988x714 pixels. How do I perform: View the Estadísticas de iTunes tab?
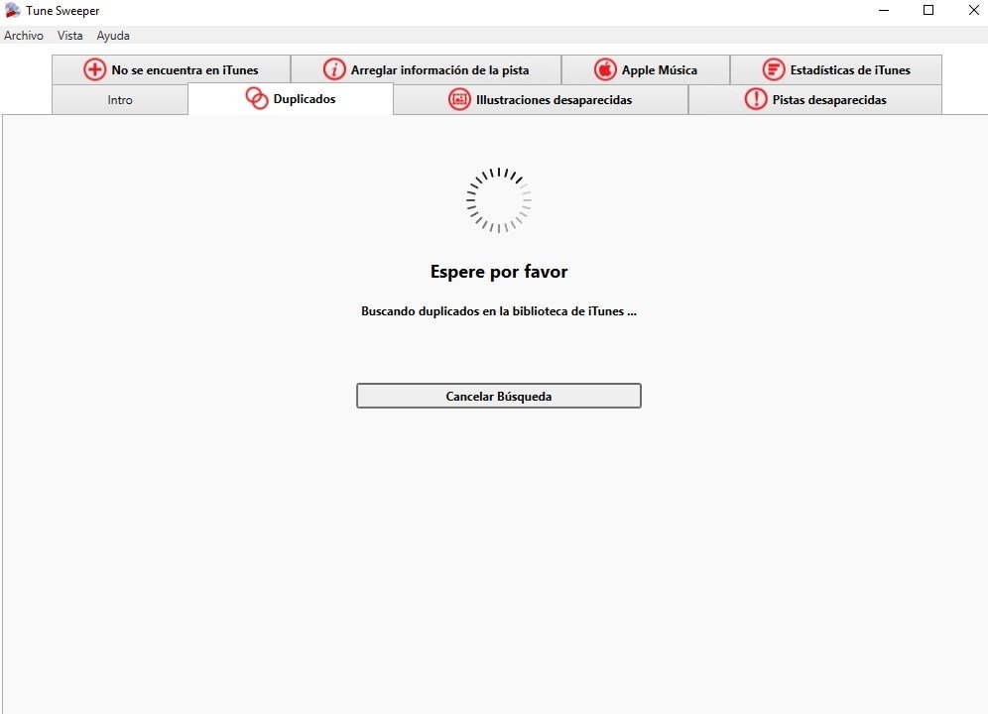(836, 69)
